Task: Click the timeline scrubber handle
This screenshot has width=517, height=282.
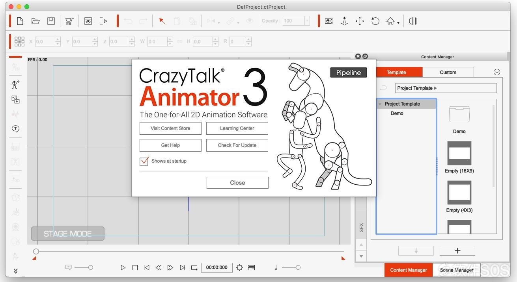Action: pyautogui.click(x=36, y=251)
